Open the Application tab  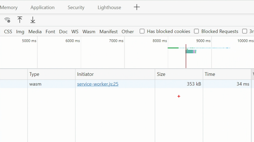coord(43,7)
